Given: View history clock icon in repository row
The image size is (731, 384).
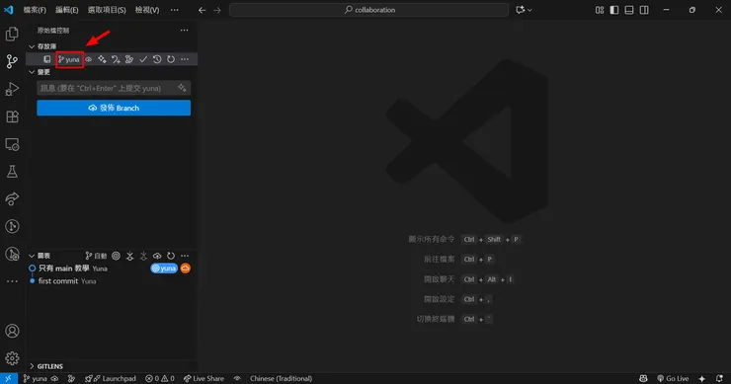Looking at the screenshot, I should [x=157, y=59].
